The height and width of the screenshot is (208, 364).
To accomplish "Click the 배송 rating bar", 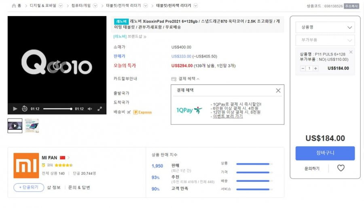I will (x=254, y=181).
